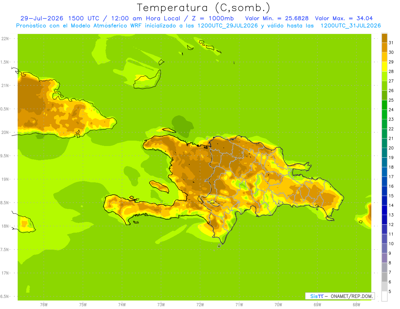Click the title "Temperatura (C,somb.)"
Screen dimensions: 400x309
[x=203, y=8]
